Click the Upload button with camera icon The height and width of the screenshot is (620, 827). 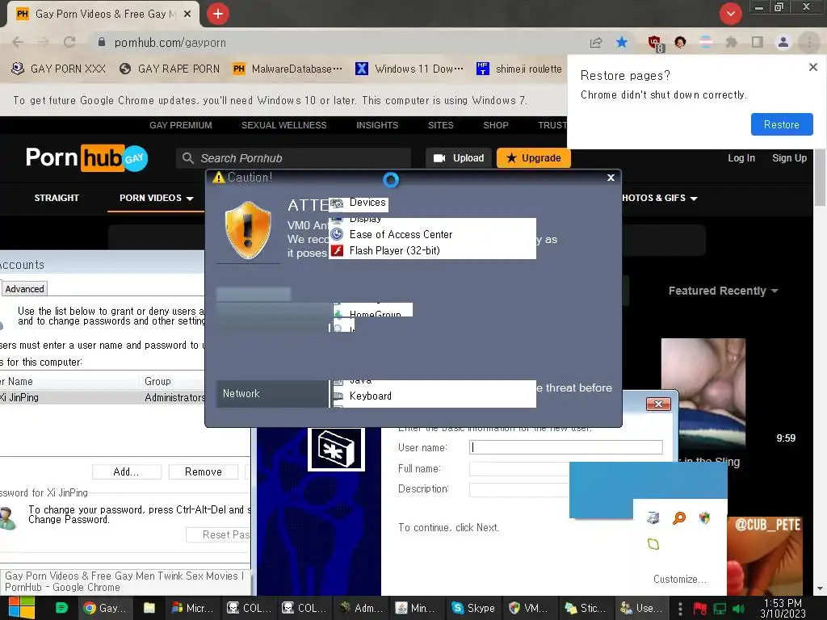click(459, 158)
